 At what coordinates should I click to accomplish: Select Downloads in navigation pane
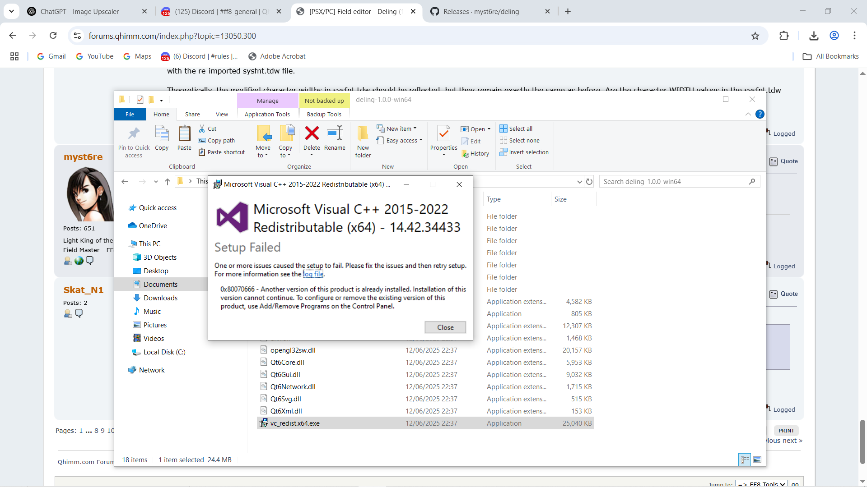(155, 298)
